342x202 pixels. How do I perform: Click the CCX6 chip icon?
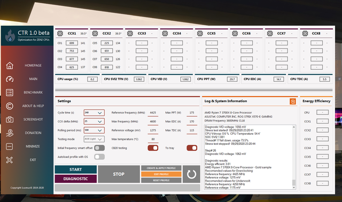tap(235, 33)
